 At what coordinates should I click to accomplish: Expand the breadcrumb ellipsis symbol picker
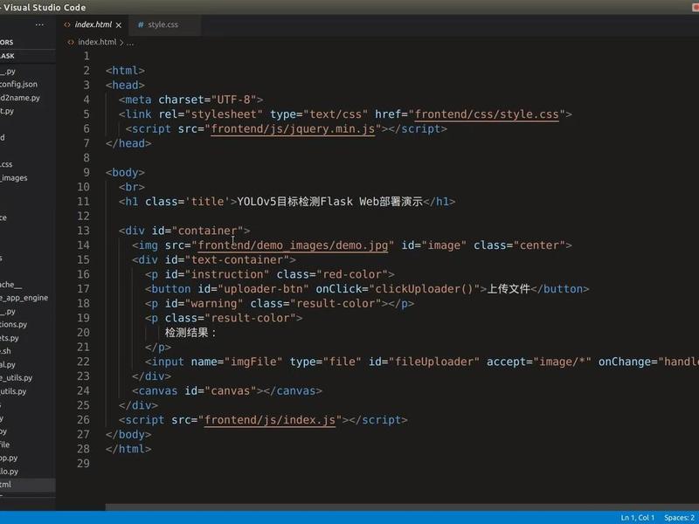pos(129,43)
